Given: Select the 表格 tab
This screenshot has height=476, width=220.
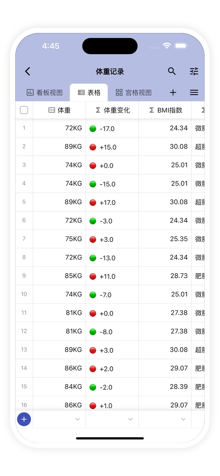Looking at the screenshot, I should [89, 93].
